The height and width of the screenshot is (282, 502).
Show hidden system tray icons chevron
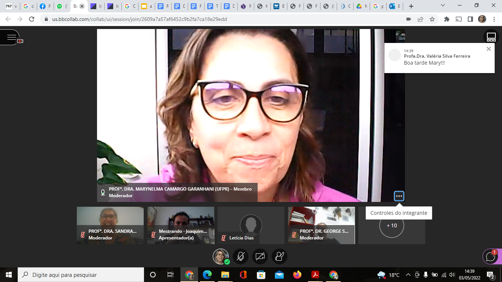pyautogui.click(x=408, y=275)
